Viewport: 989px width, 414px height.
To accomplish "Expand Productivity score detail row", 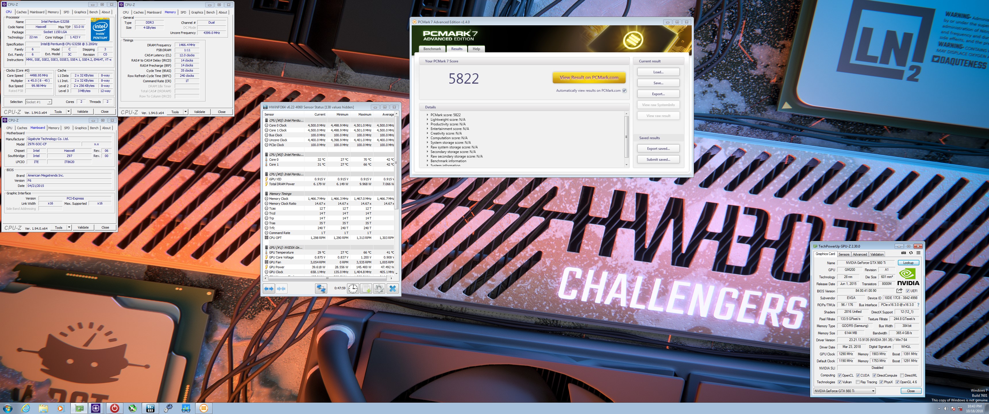I will [x=427, y=124].
